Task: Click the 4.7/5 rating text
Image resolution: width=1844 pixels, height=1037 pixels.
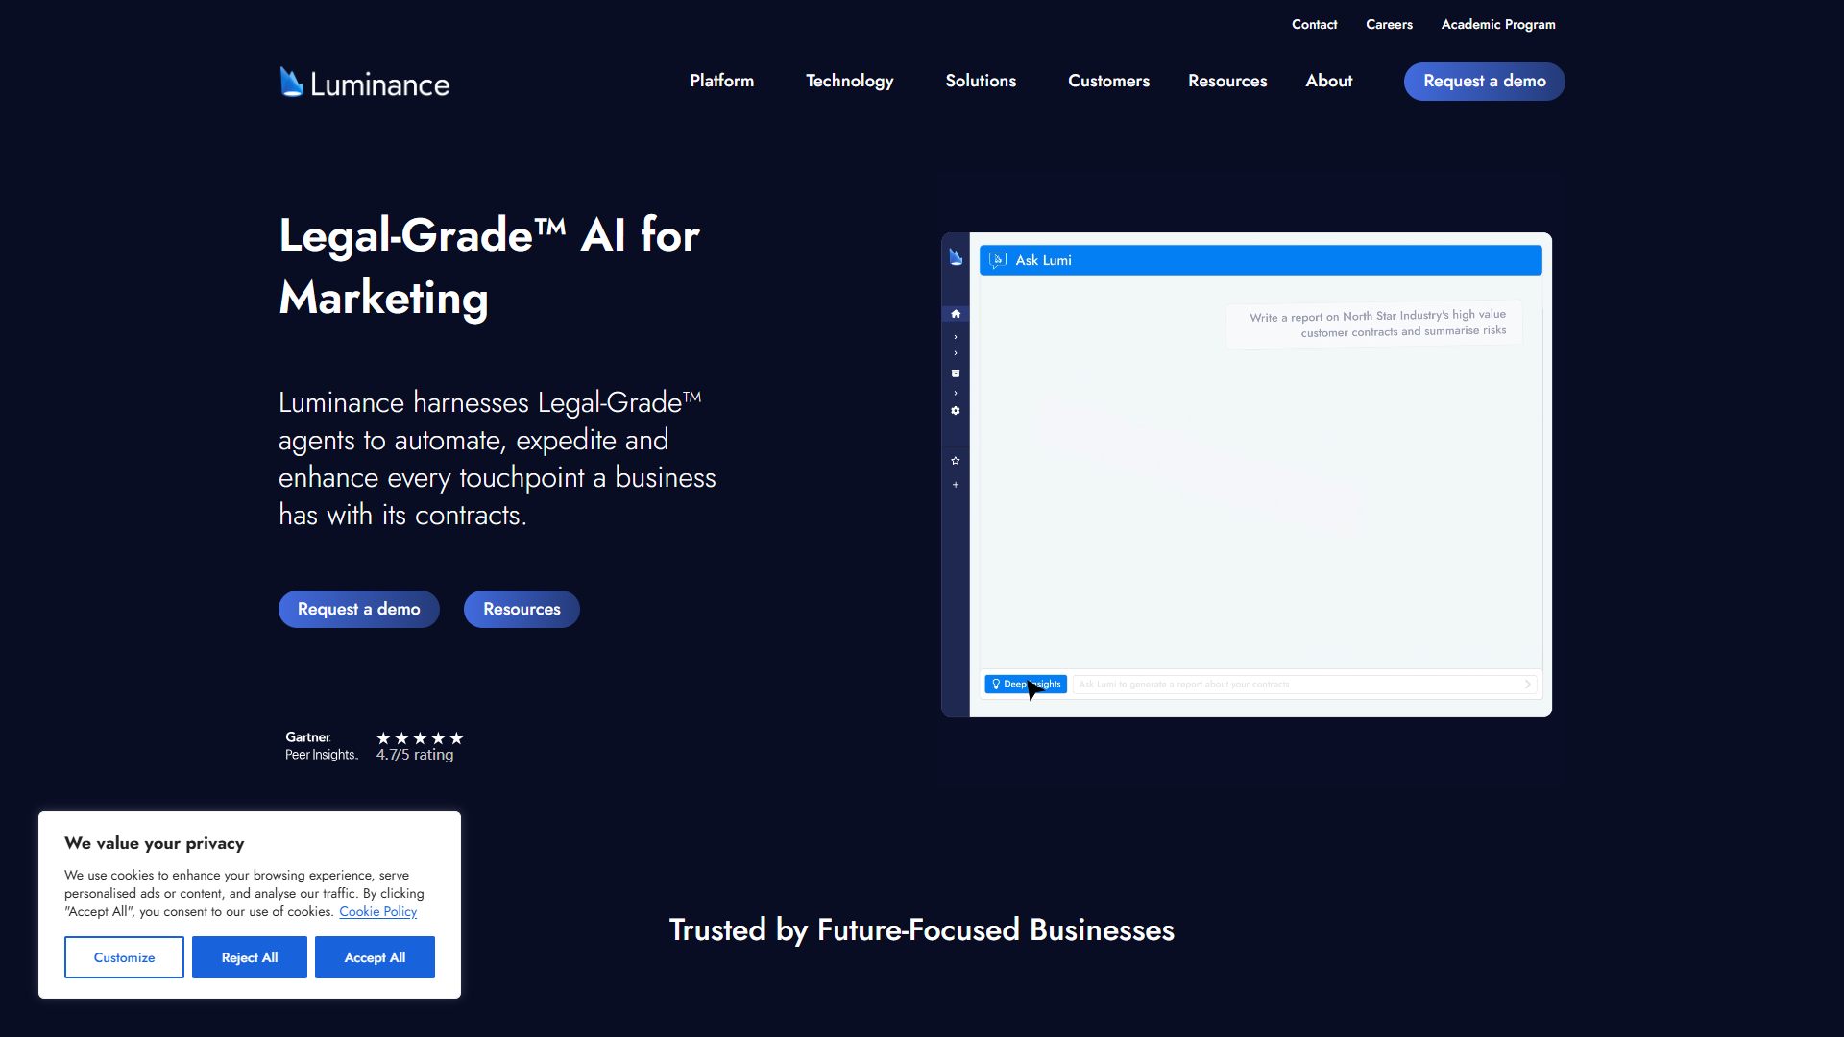Action: click(x=415, y=755)
